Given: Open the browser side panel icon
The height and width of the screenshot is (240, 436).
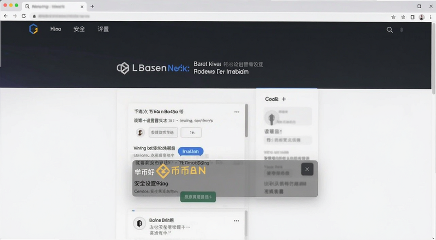Looking at the screenshot, I should tap(413, 17).
